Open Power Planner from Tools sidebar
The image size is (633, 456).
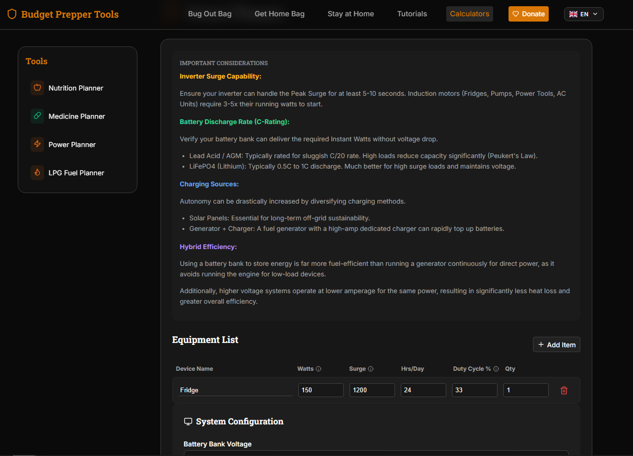(78, 145)
